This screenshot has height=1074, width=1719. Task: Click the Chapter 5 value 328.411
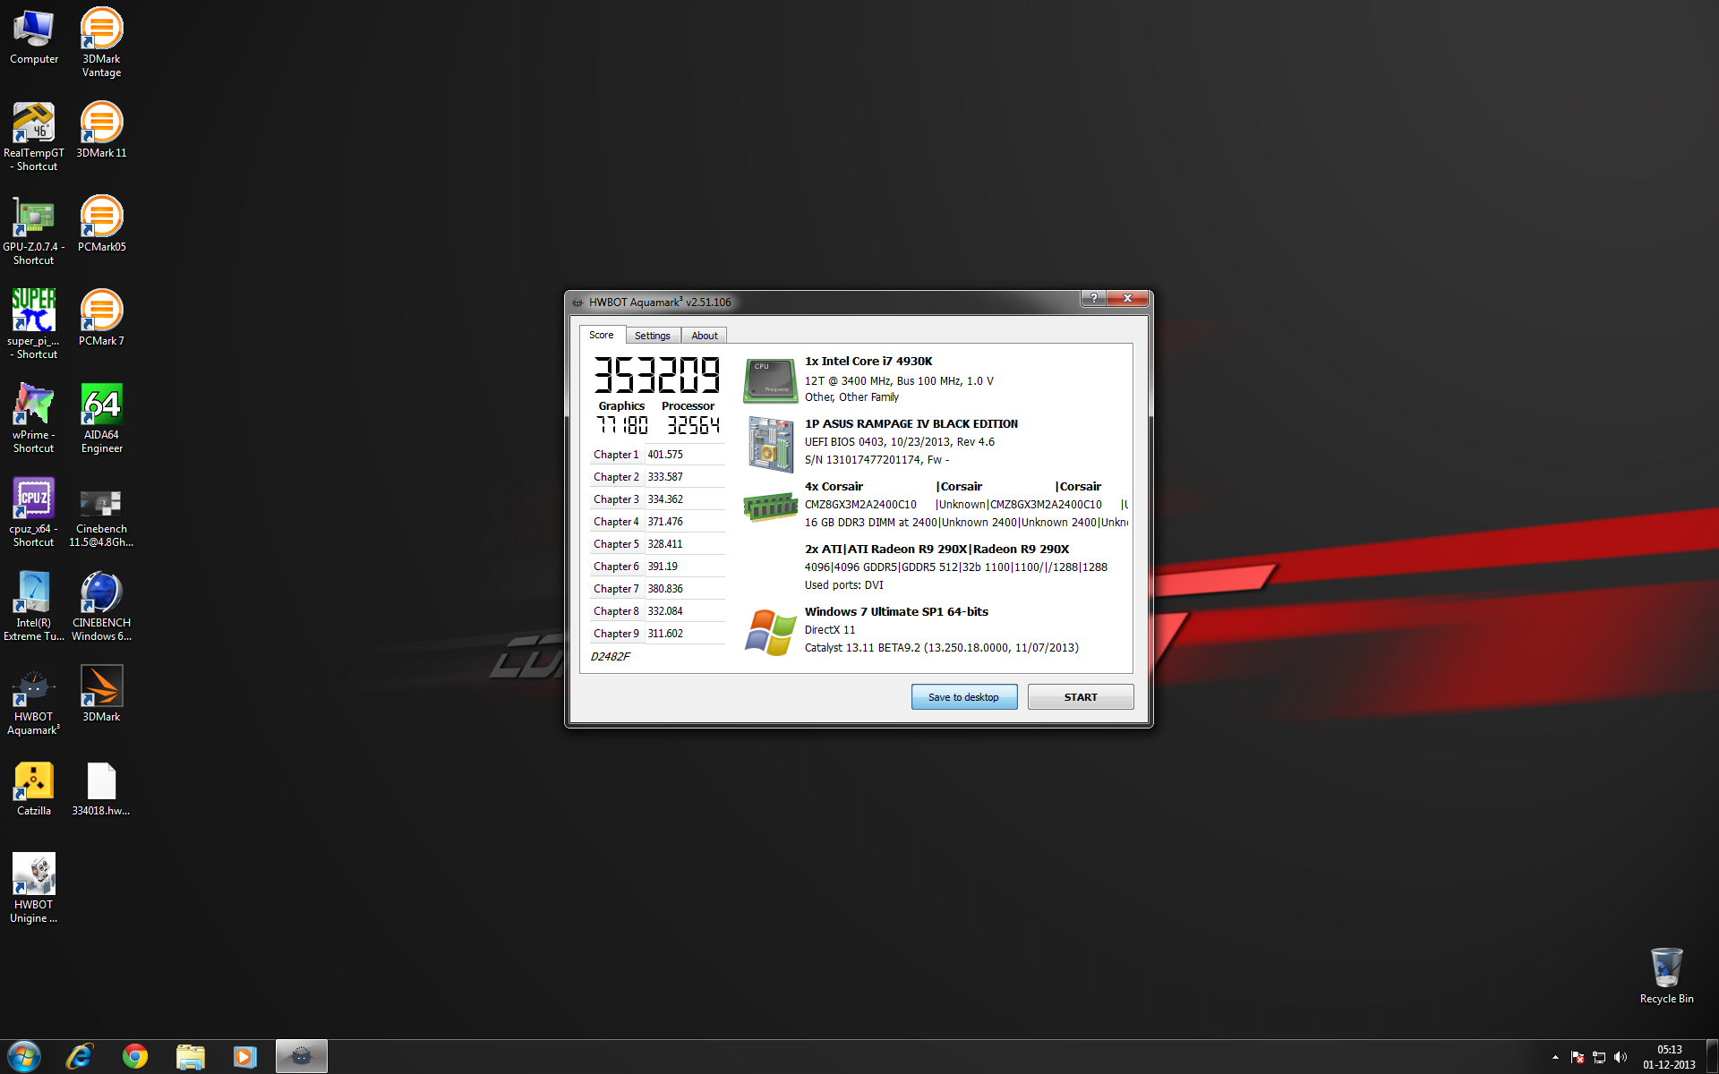[665, 544]
